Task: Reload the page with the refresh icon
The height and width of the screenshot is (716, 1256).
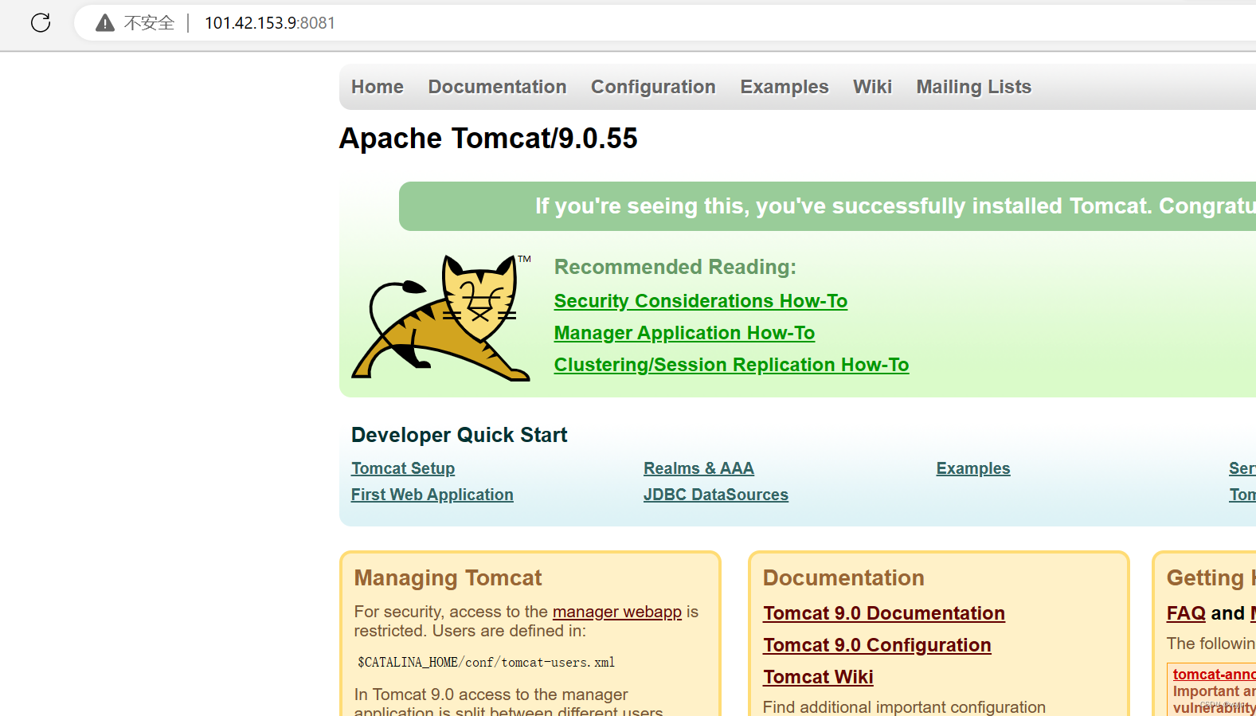Action: click(x=41, y=22)
